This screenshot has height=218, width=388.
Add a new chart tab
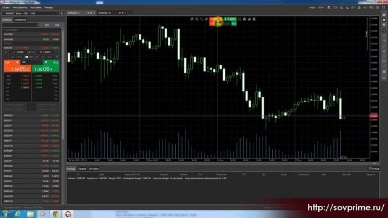point(130,13)
